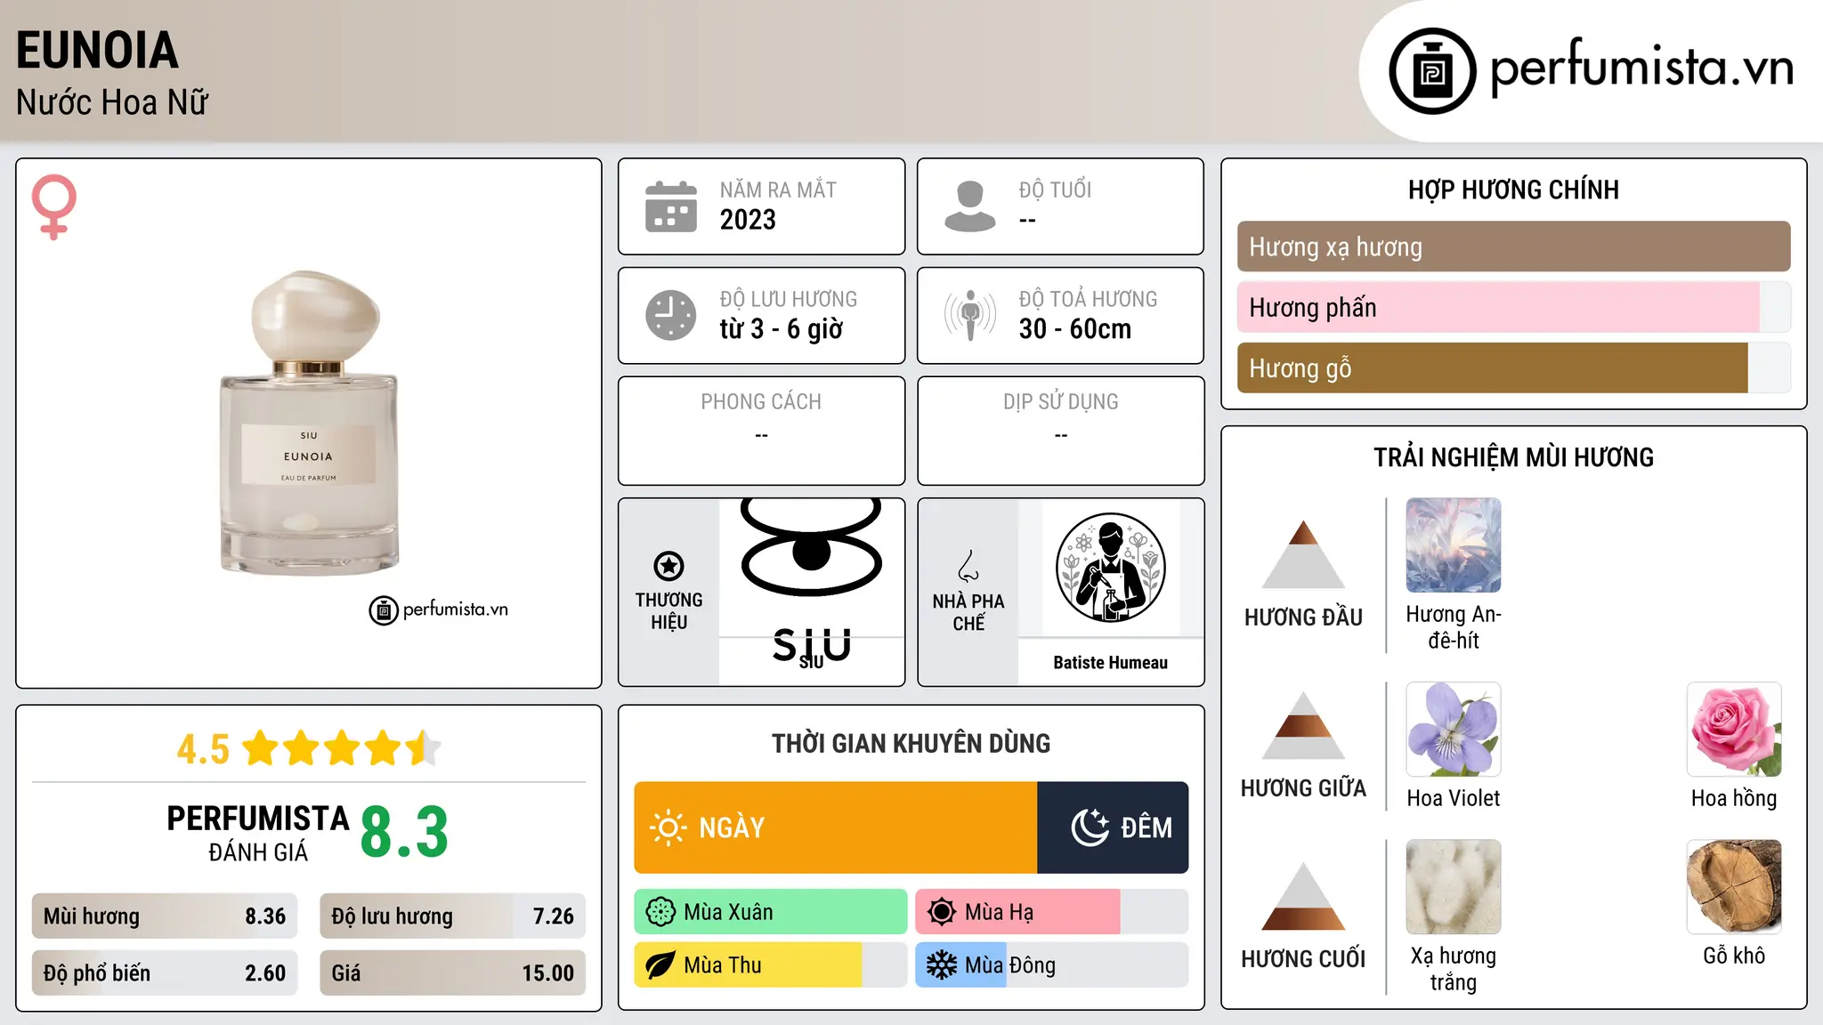Open the SIU brand logo
This screenshot has width=1823, height=1025.
[x=811, y=582]
